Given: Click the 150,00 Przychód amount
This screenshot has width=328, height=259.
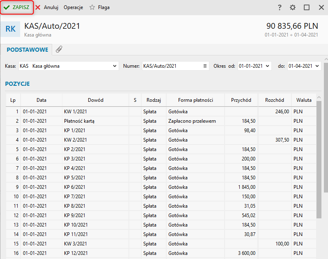Looking at the screenshot, I should coord(249,197).
